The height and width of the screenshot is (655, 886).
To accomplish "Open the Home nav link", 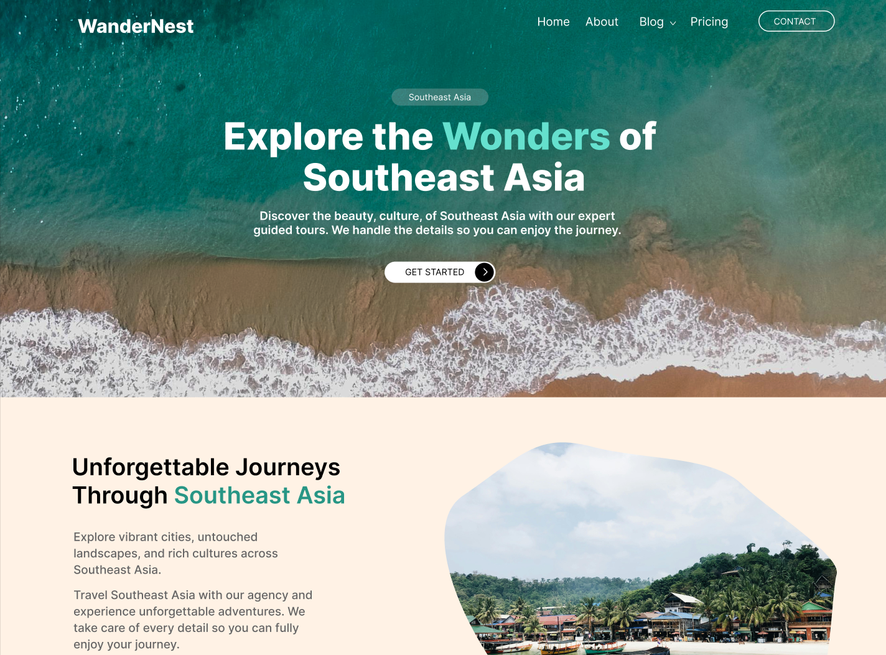I will [x=553, y=22].
